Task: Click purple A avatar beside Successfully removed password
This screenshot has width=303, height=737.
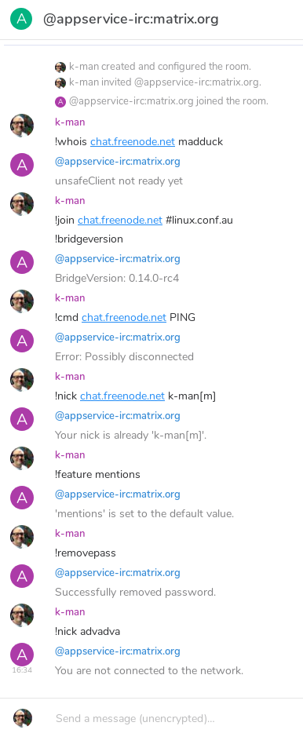Action: pyautogui.click(x=22, y=576)
